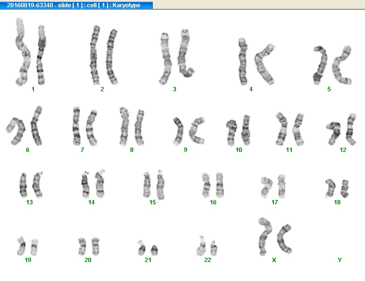Viewport: 365px width, 281px height.
Task: Click the green label '5'
Action: [329, 89]
